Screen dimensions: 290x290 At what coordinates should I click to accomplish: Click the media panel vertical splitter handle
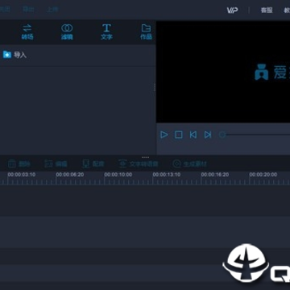click(x=155, y=87)
